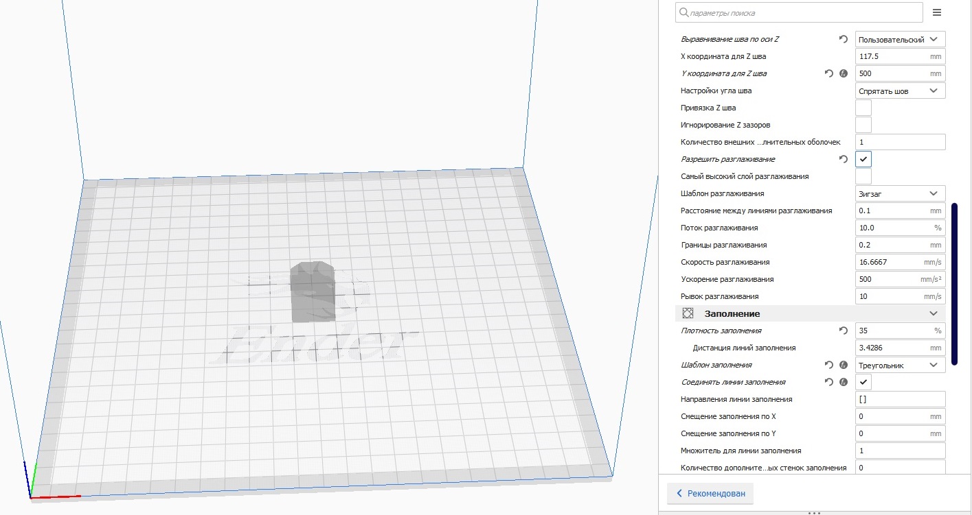Click the 'Привязка Z шва' label
Image resolution: width=972 pixels, height=515 pixels.
(708, 108)
